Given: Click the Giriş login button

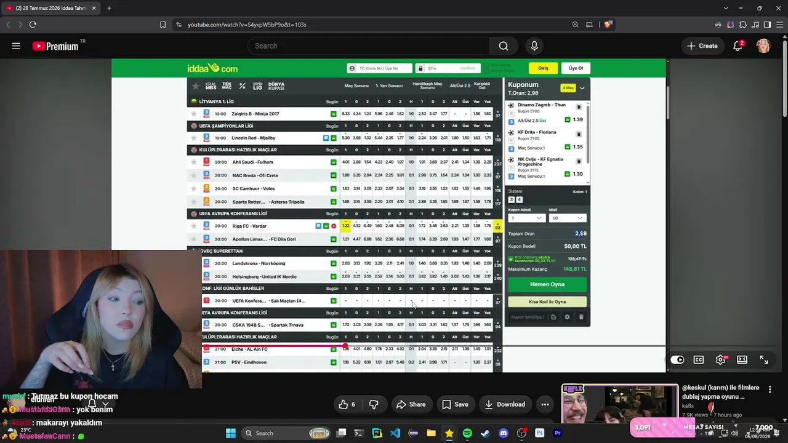Looking at the screenshot, I should [x=543, y=68].
